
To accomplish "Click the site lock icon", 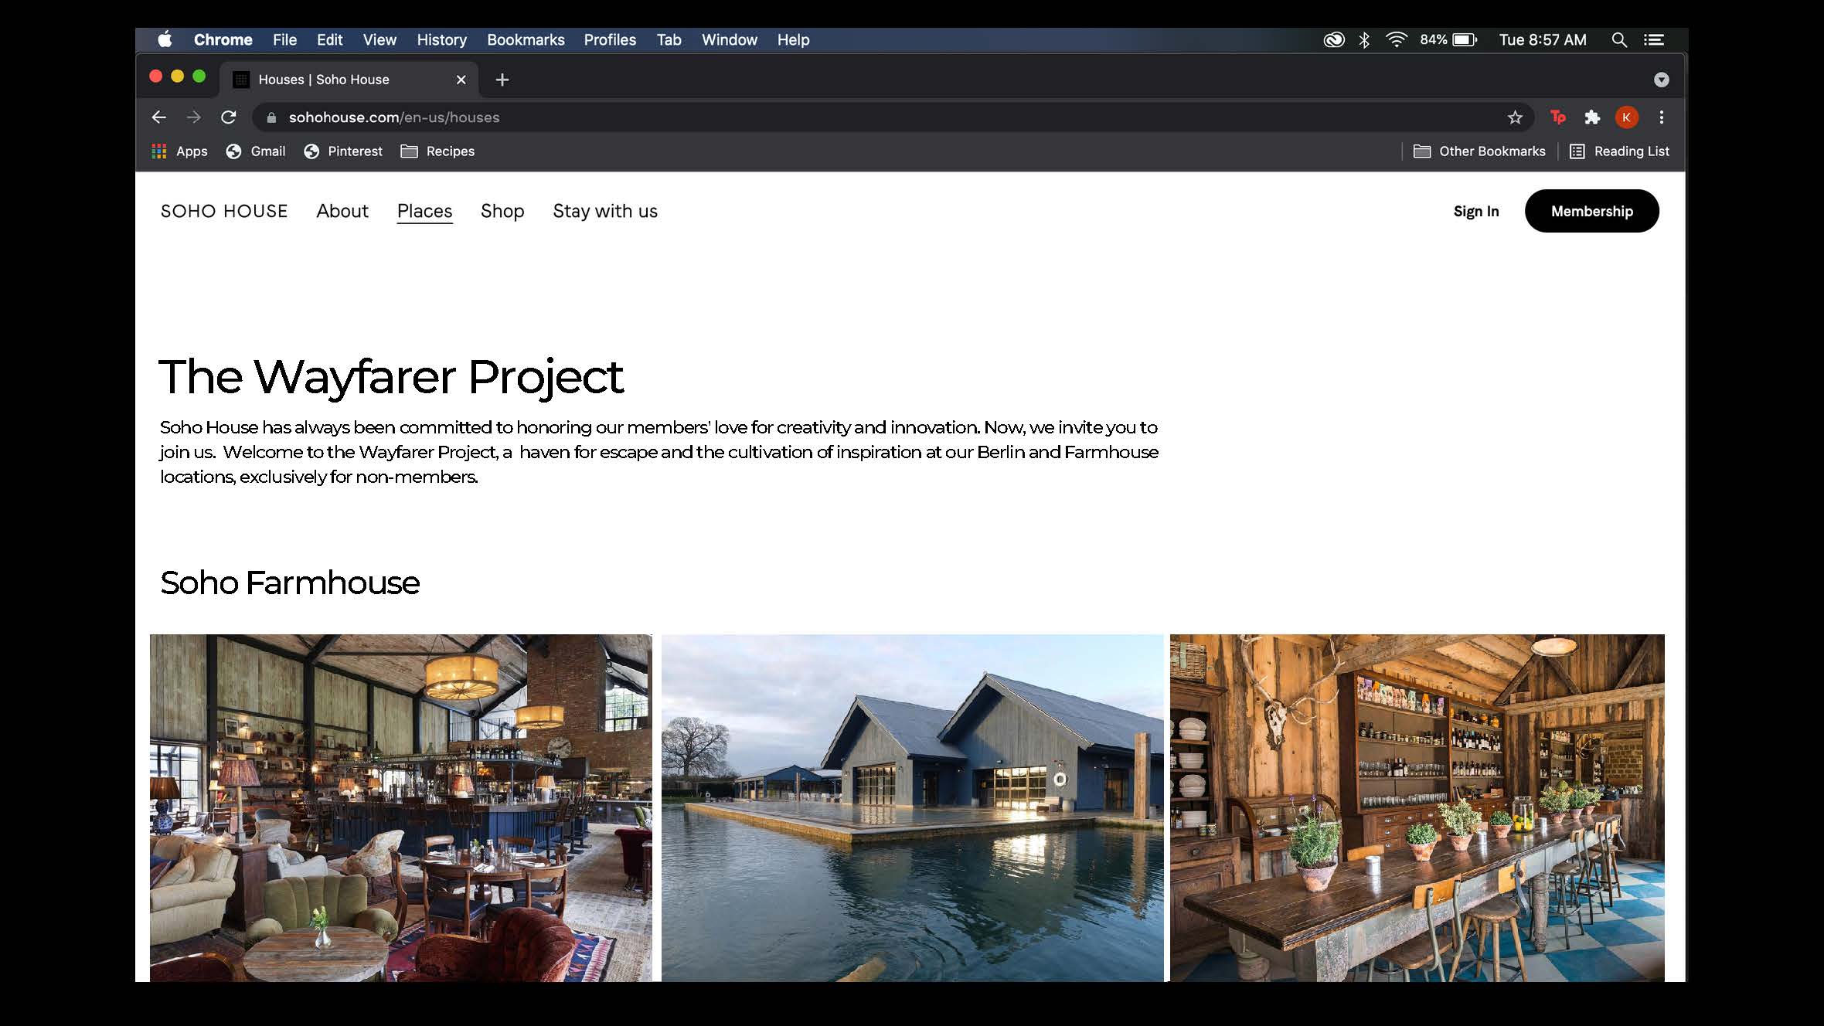I will [x=271, y=117].
